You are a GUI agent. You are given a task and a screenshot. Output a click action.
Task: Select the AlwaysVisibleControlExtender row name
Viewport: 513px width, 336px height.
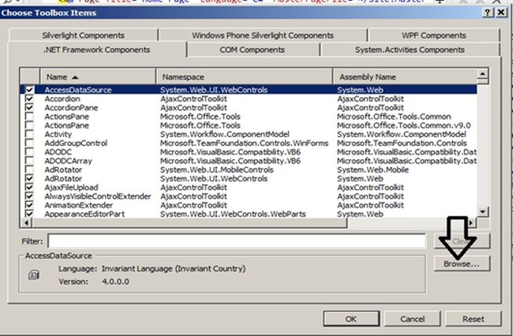98,196
